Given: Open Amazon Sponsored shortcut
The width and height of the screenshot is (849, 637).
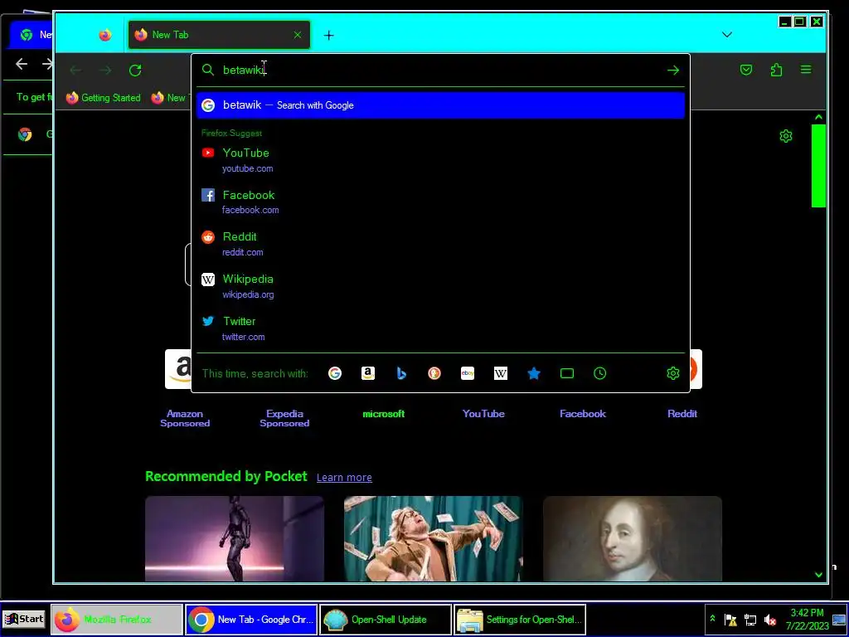Looking at the screenshot, I should coord(185,418).
